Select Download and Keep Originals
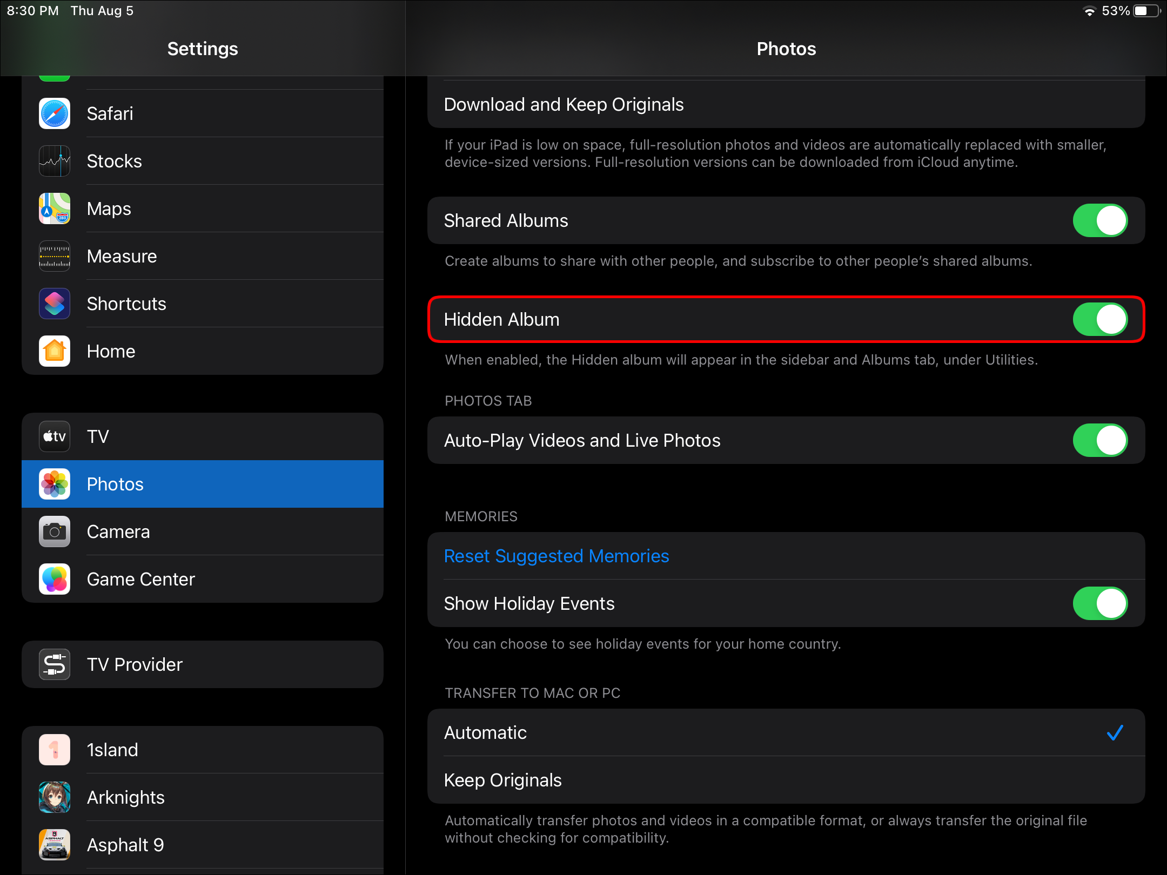The image size is (1167, 875). pyautogui.click(x=786, y=104)
